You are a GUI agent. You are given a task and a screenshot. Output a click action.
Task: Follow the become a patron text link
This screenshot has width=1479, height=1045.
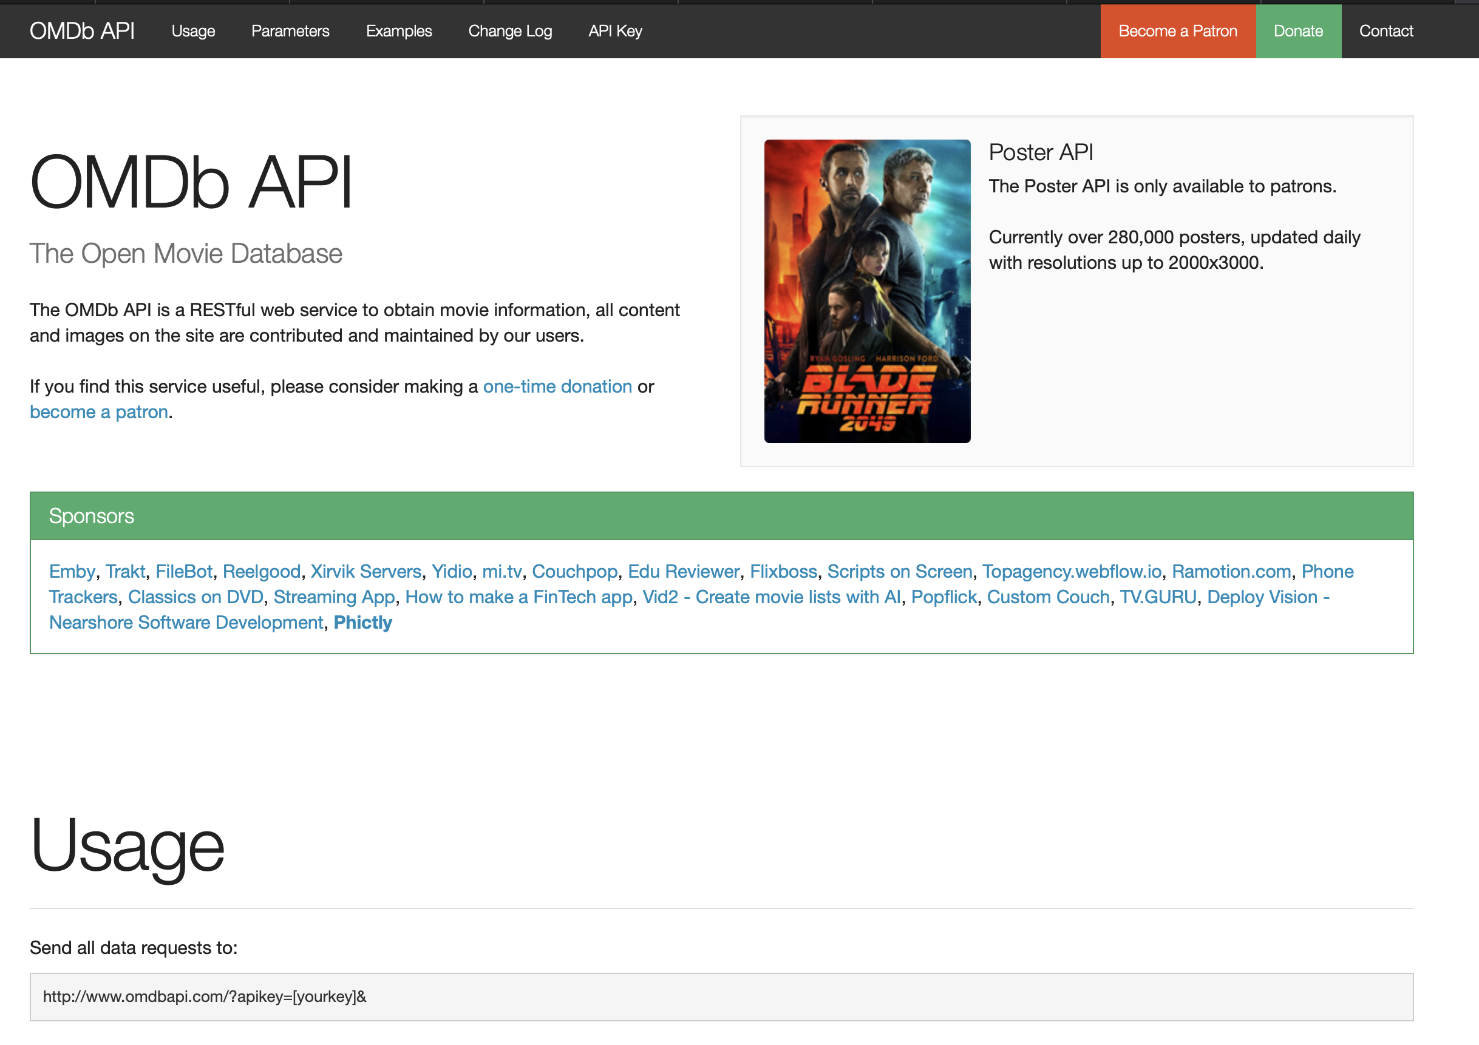98,412
